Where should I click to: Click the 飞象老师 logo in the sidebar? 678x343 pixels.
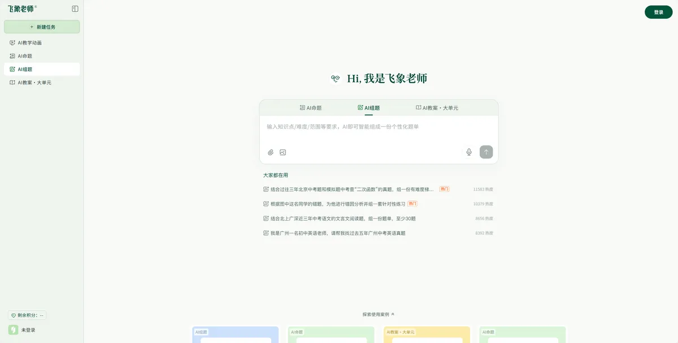(21, 9)
